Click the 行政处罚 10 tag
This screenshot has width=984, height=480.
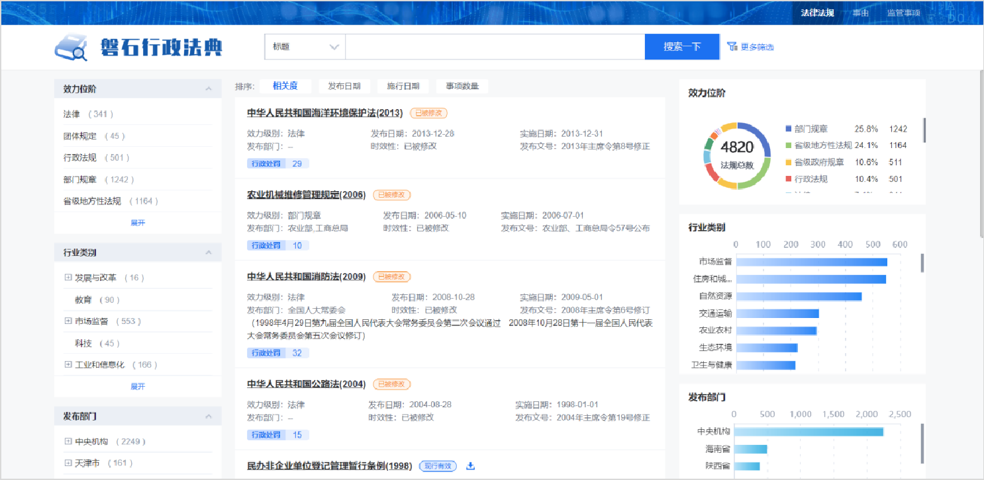[278, 245]
